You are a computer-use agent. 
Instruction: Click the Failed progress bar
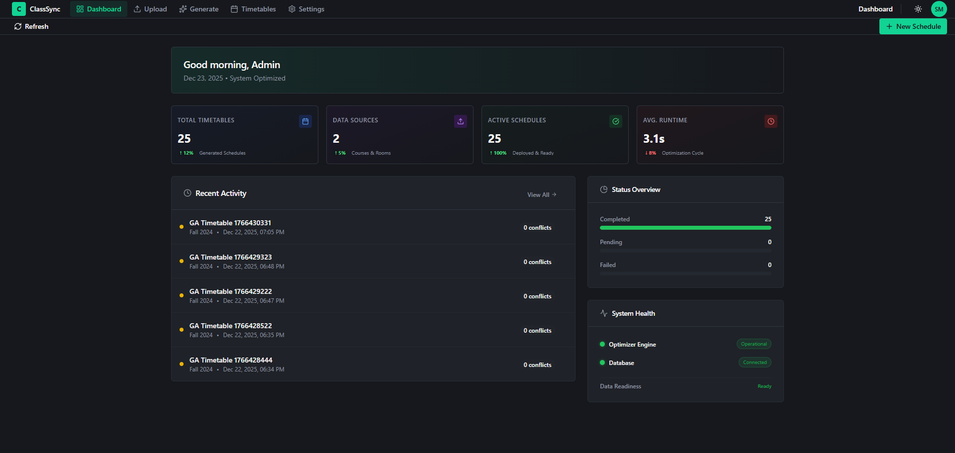[685, 273]
